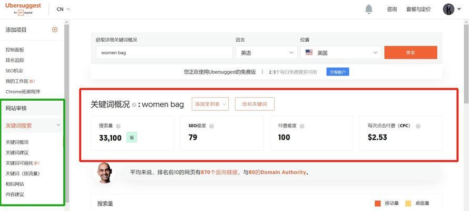Open the 英语 language dropdown
Screen dimensions: 469x211
[x=267, y=53]
